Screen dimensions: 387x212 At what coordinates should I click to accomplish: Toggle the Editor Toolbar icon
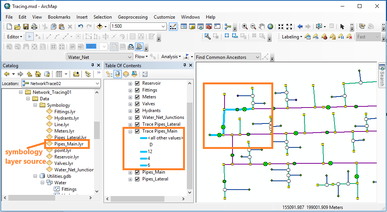[173, 26]
